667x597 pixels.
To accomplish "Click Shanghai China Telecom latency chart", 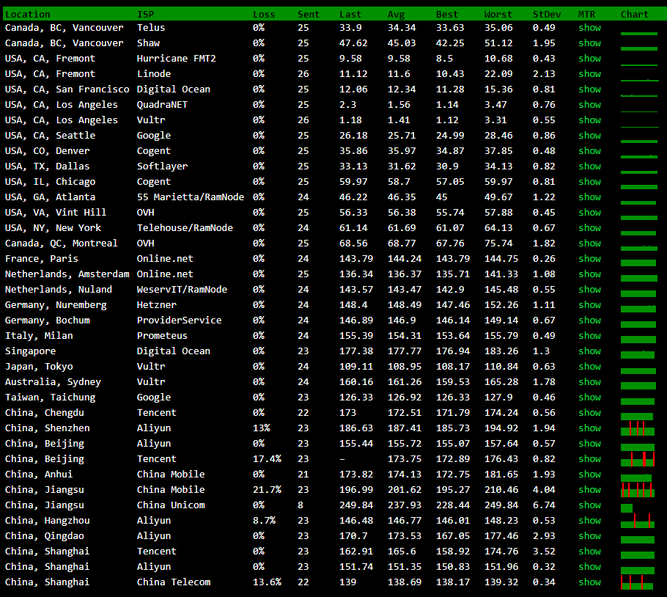I will click(x=637, y=582).
